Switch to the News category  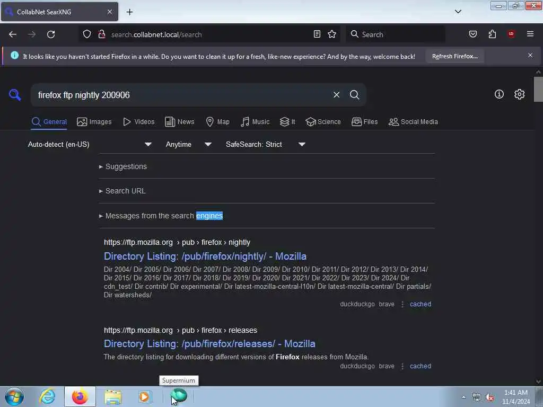click(x=179, y=122)
